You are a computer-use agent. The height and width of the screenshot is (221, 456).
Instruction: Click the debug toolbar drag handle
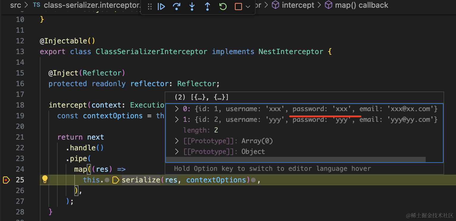150,7
